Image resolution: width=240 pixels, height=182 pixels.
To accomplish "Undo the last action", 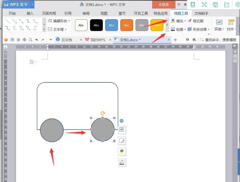I will [37, 40].
